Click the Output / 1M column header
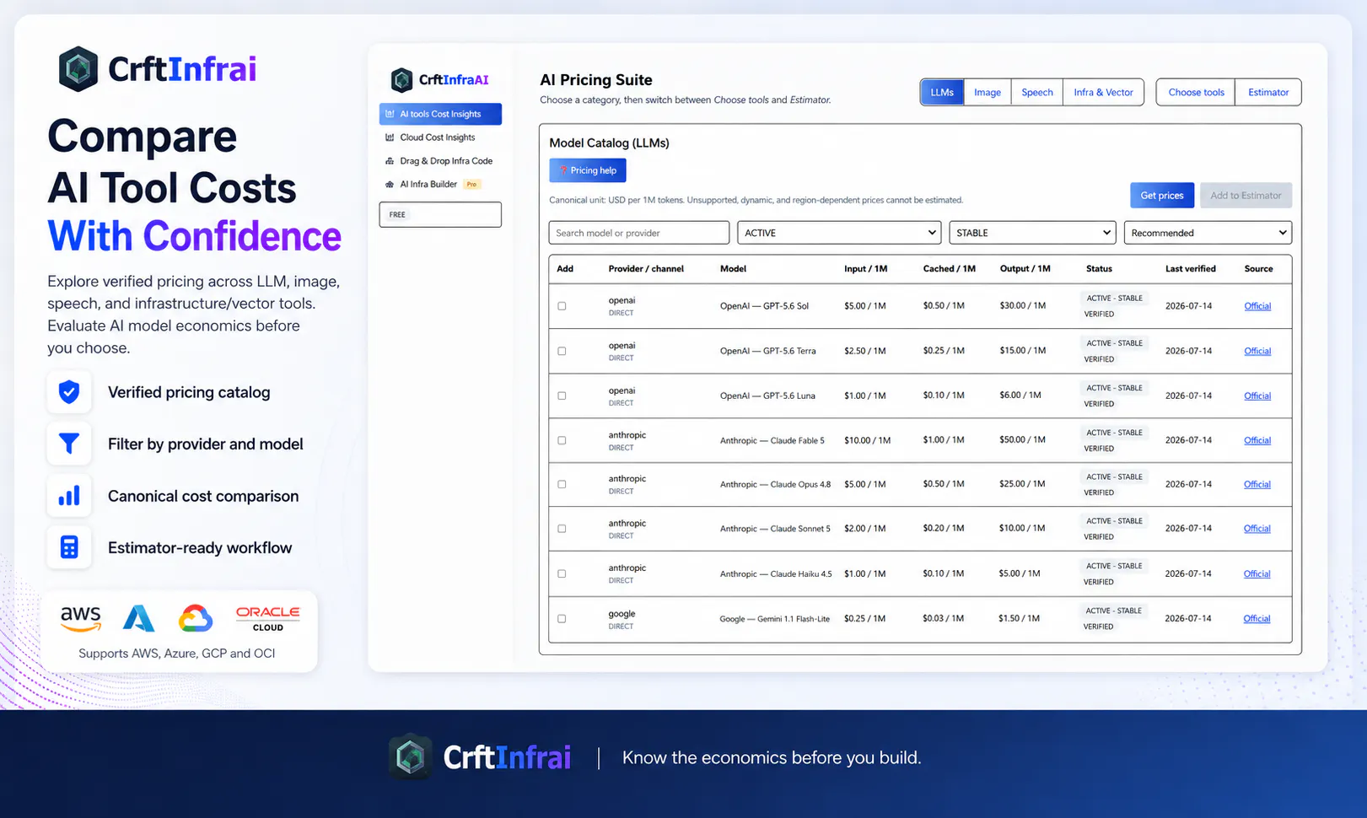The height and width of the screenshot is (818, 1367). tap(1025, 269)
